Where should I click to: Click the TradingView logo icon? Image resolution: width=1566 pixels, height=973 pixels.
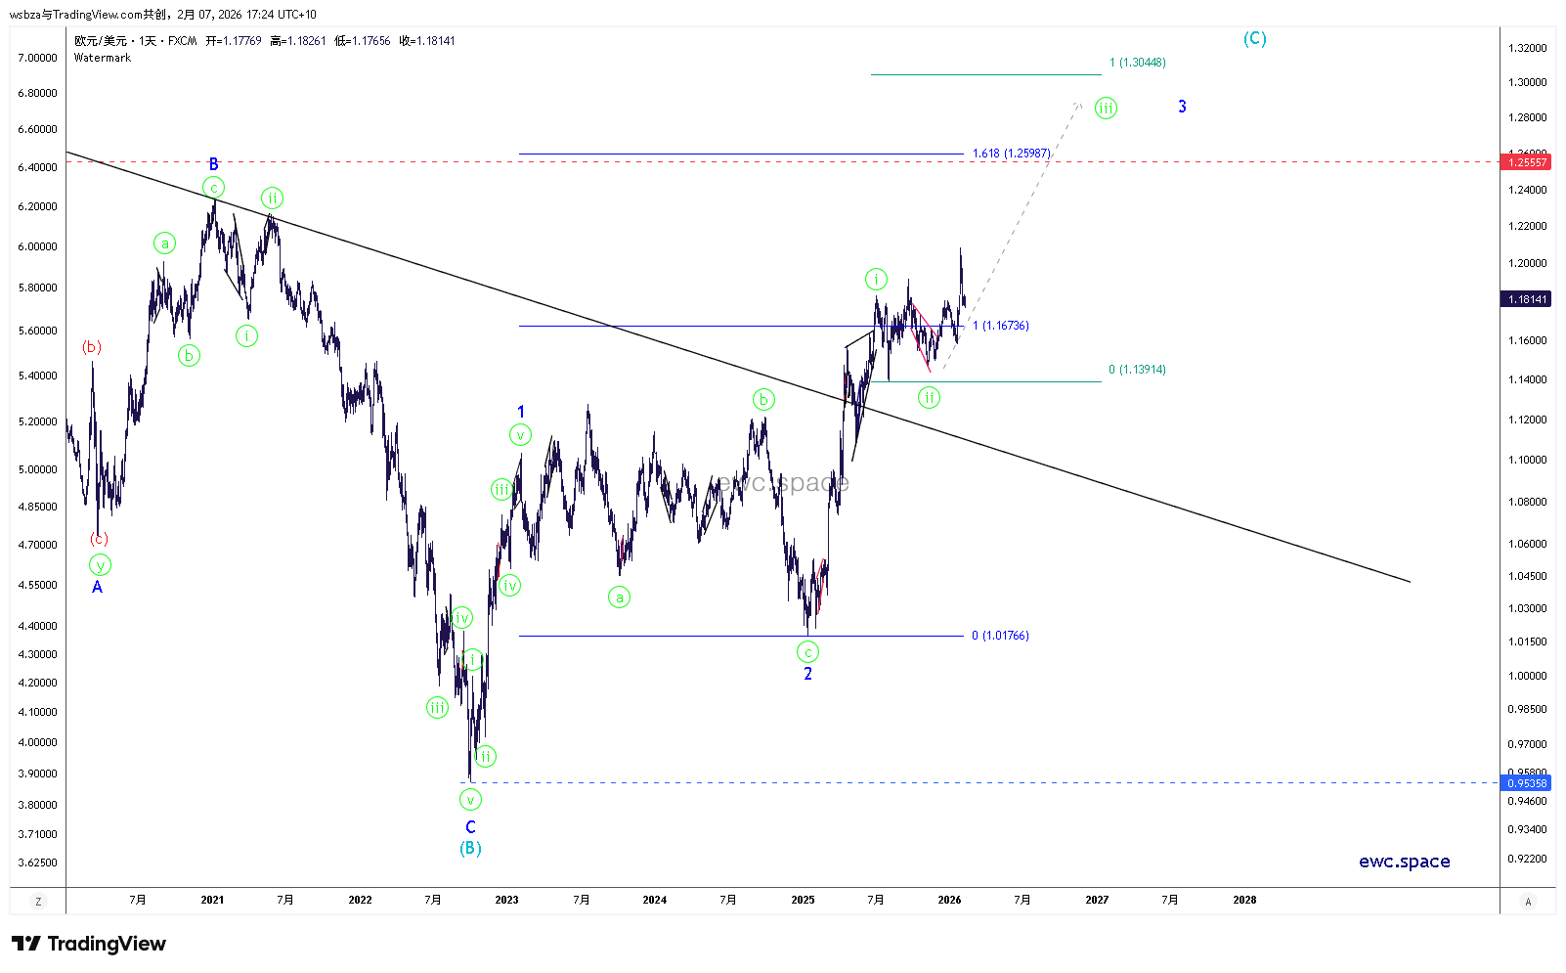click(x=27, y=944)
